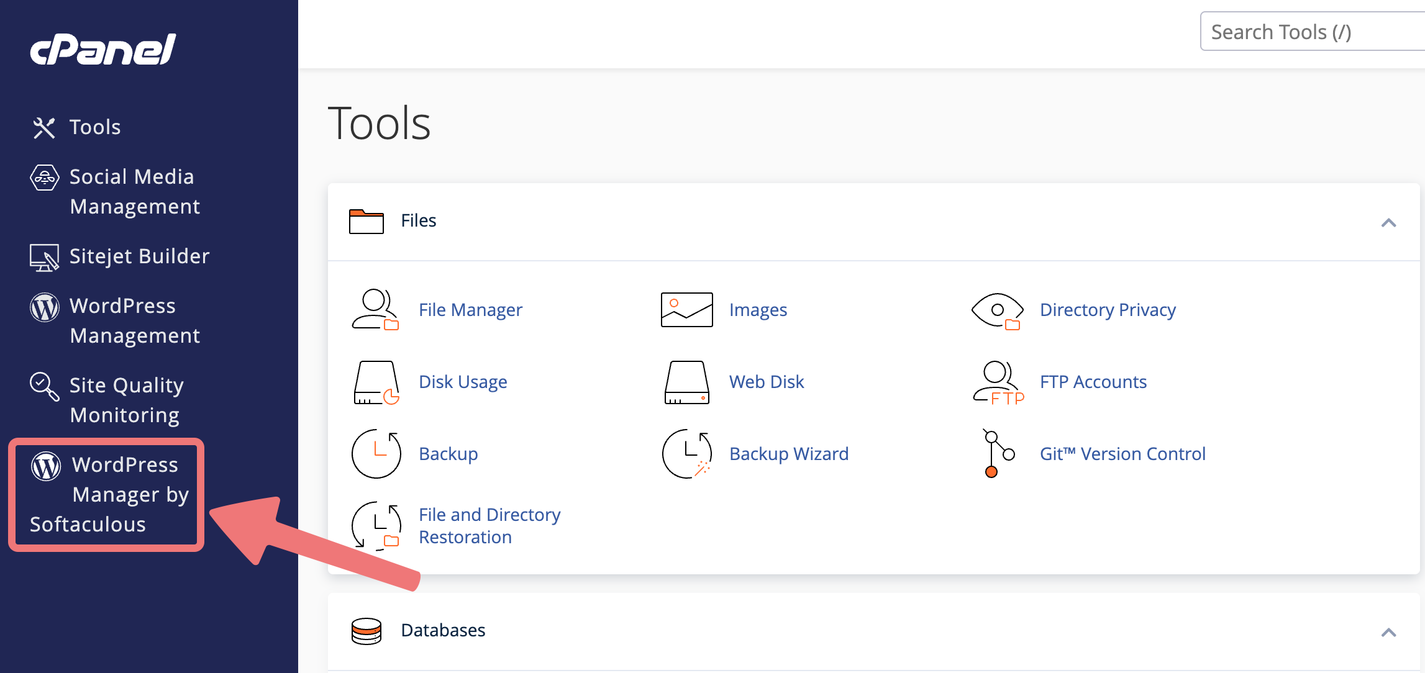
Task: Click the Files section heading
Action: [x=419, y=220]
